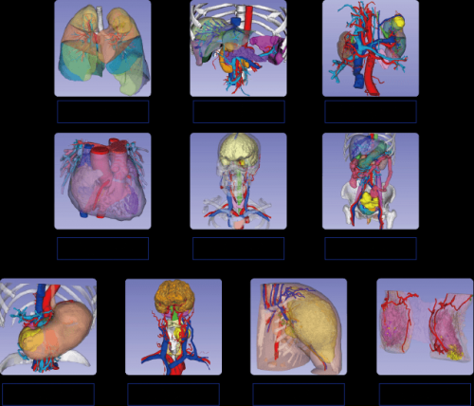Open the kidneys with aorta model thumbnail
Screen dimensions: 474x406
[371, 48]
